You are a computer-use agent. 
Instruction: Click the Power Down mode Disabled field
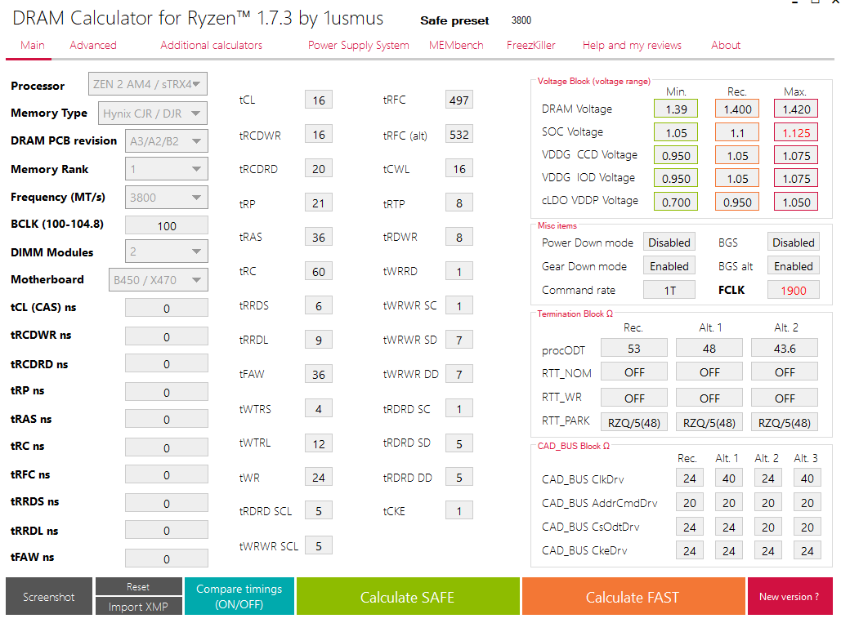669,243
